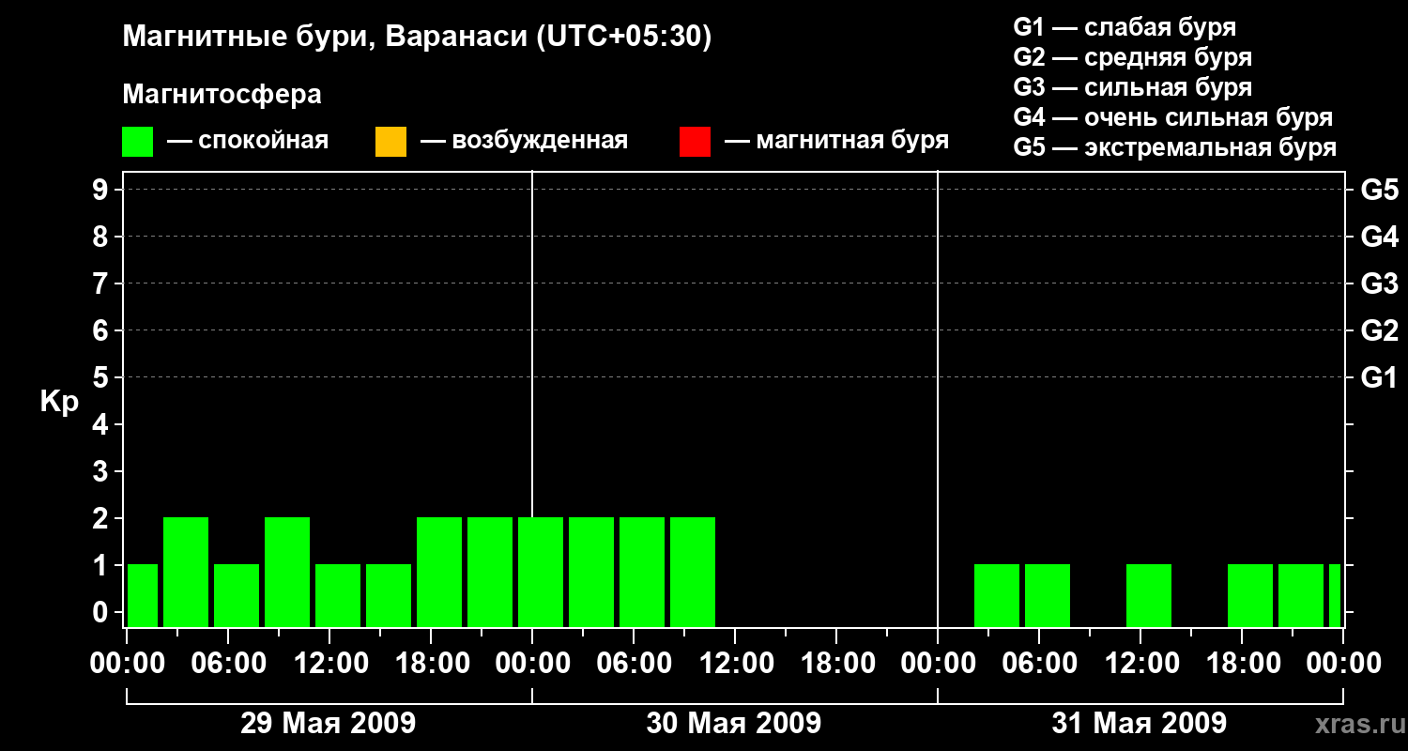Viewport: 1408px width, 751px height.
Task: Click the 'Kp' axis title
Action: 59,402
